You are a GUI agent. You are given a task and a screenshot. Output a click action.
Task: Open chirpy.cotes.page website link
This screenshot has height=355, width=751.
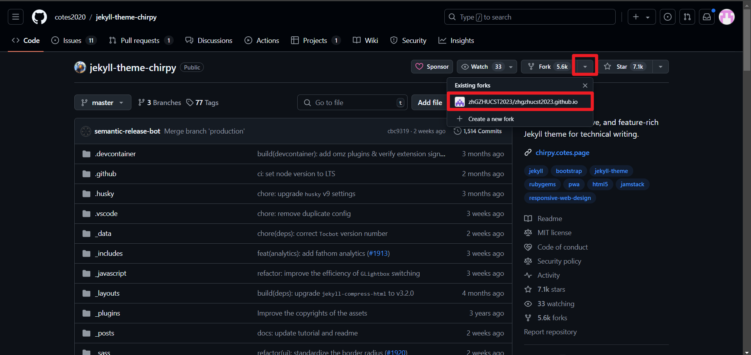(562, 153)
